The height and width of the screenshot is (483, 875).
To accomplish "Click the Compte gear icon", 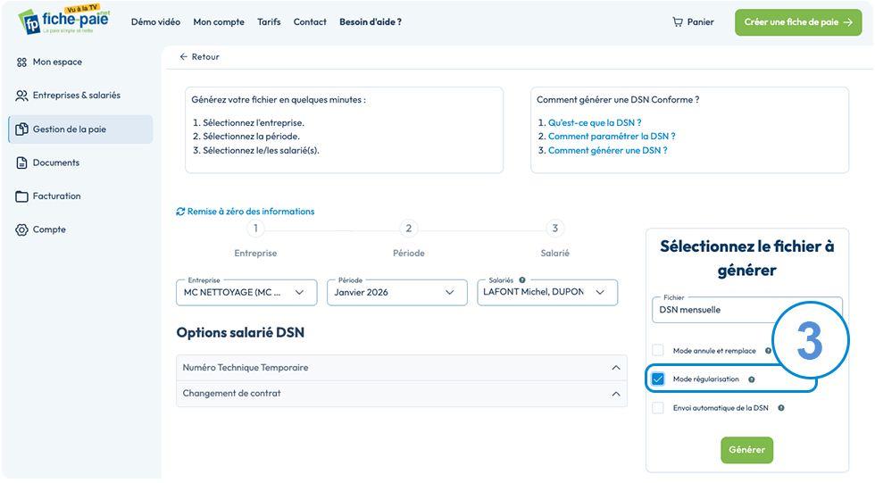I will (x=21, y=229).
